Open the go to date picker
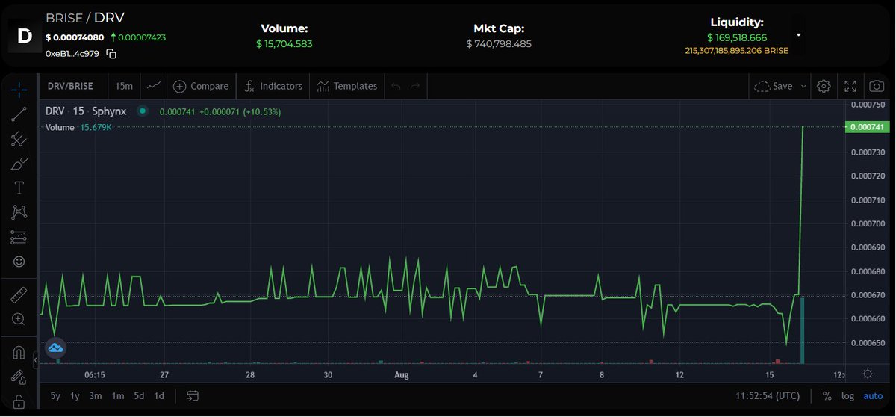Viewport: 896px width, 417px height. (x=193, y=395)
